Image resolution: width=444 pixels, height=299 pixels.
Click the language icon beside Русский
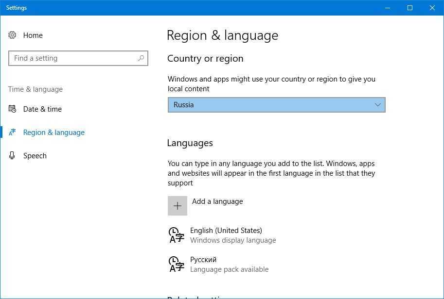(176, 264)
